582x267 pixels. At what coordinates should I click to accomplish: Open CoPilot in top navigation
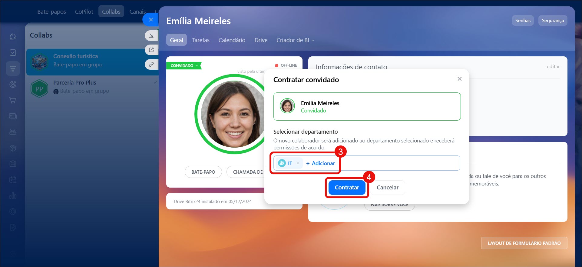point(84,12)
